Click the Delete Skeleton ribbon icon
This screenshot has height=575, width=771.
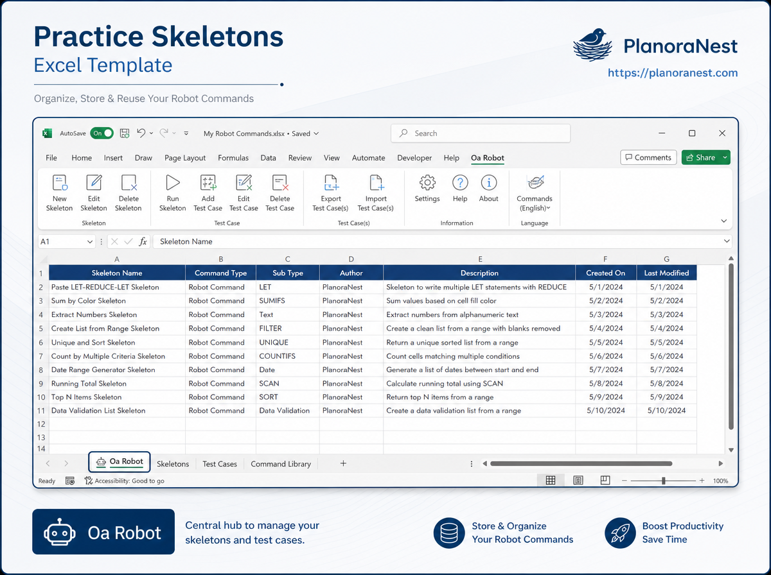(x=128, y=184)
